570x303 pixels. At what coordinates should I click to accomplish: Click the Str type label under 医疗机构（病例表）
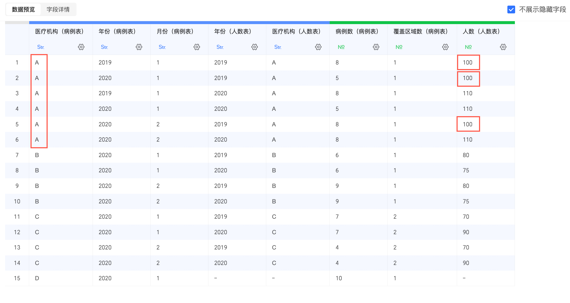click(41, 47)
